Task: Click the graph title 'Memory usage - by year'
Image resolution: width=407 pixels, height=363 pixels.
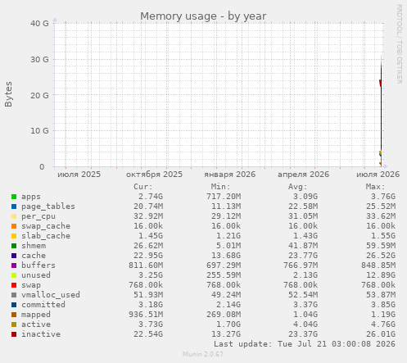Action: coord(203,16)
